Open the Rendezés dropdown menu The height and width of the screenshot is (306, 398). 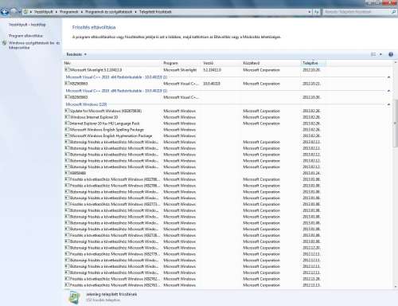76,54
